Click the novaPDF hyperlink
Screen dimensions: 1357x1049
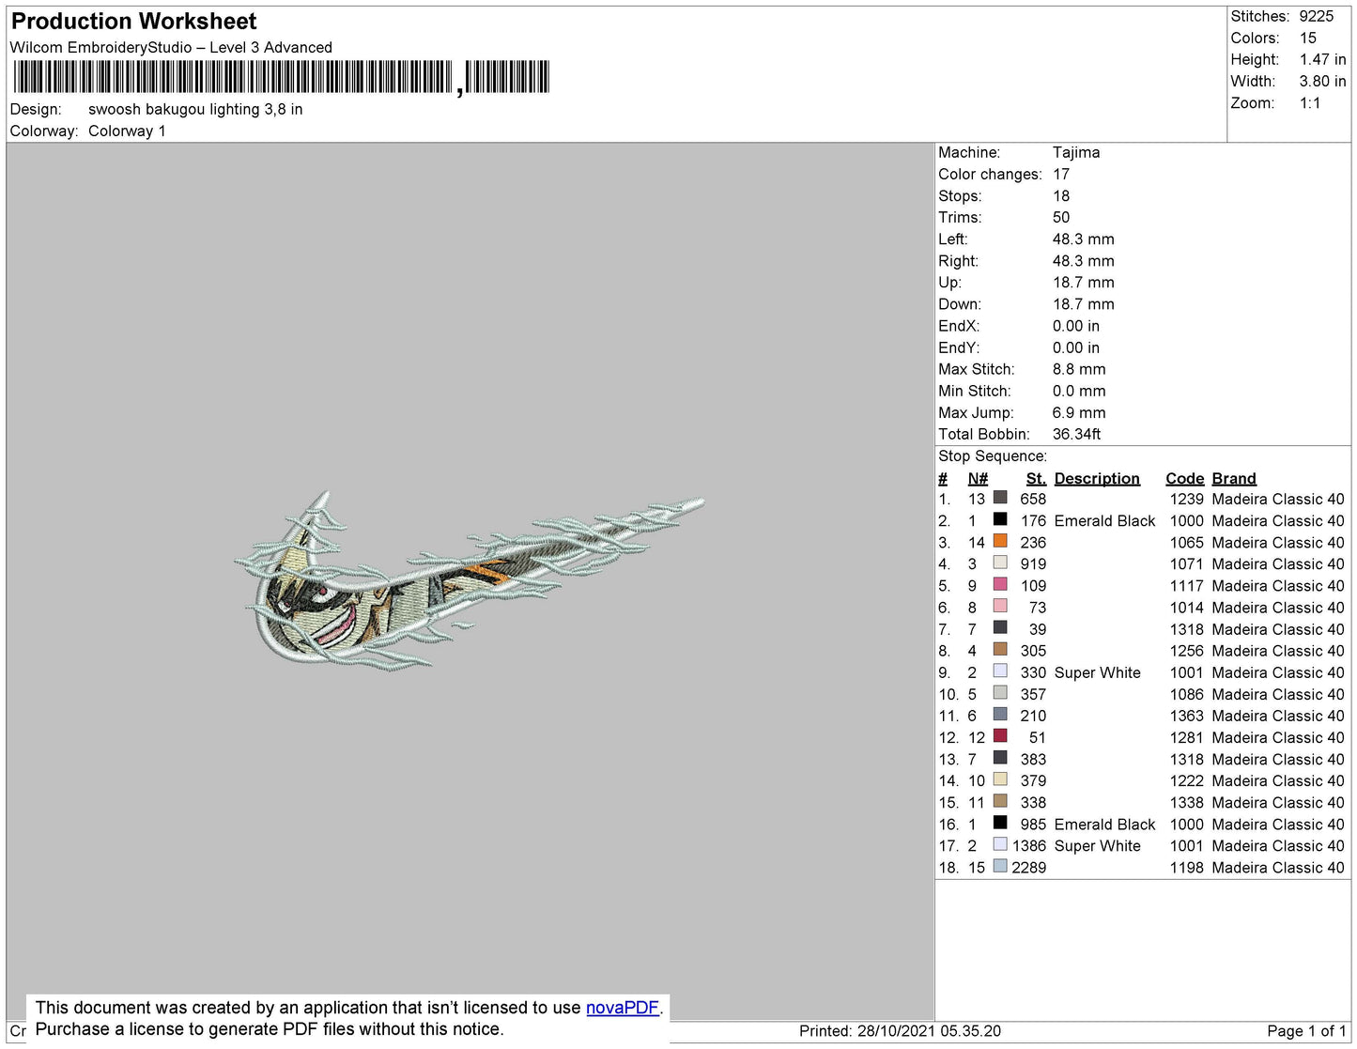623,1008
